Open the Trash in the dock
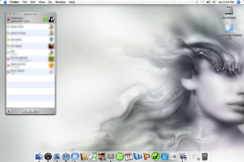 (x=205, y=157)
